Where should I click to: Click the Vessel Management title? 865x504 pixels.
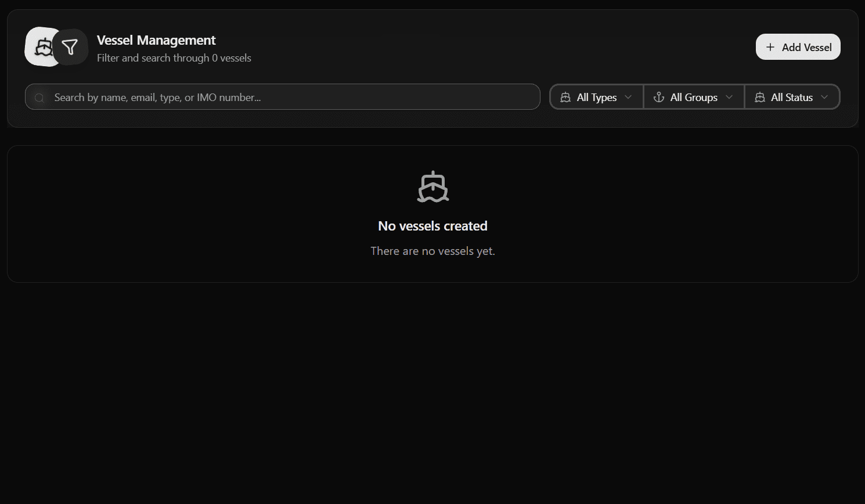click(x=156, y=40)
